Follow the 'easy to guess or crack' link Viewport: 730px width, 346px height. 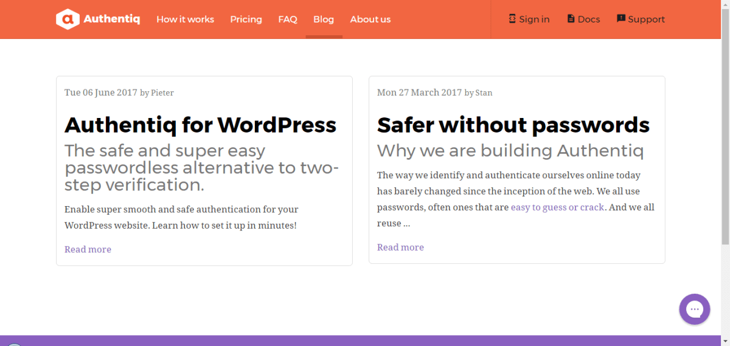point(557,207)
